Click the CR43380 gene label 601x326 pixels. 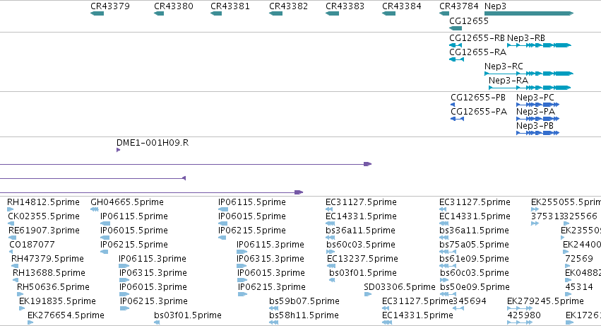(174, 6)
